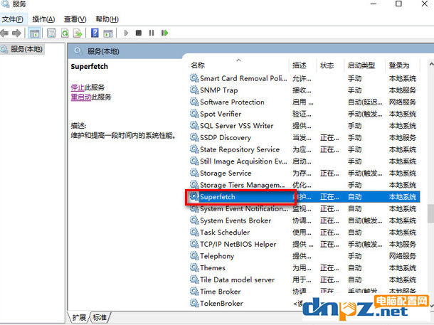
Task: Select the Spot Verifier service
Action: 305,114
